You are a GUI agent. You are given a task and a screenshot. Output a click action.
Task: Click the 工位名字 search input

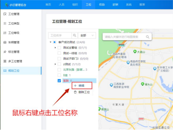click(60, 35)
